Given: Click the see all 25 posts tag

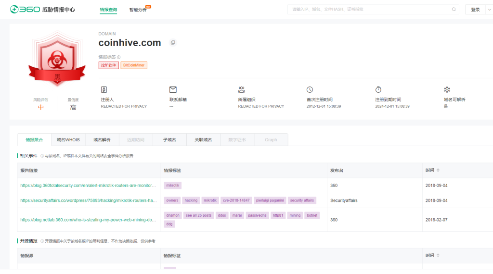Looking at the screenshot, I should click(199, 216).
